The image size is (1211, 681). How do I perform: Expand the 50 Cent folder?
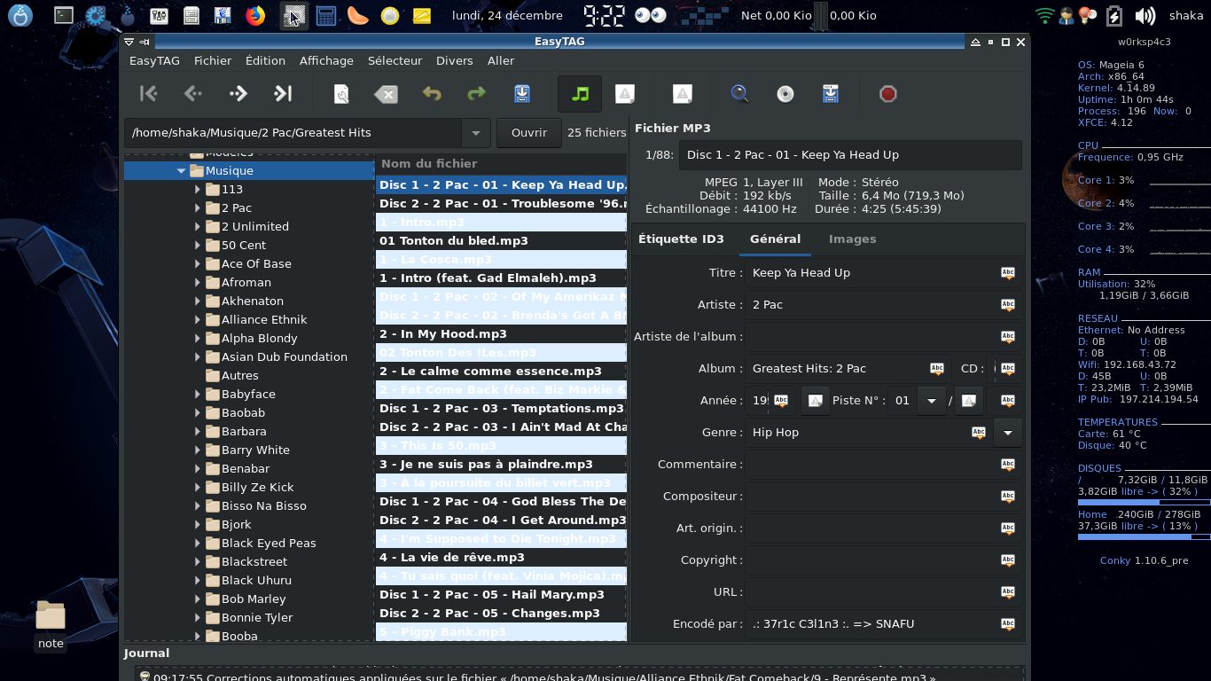(198, 246)
